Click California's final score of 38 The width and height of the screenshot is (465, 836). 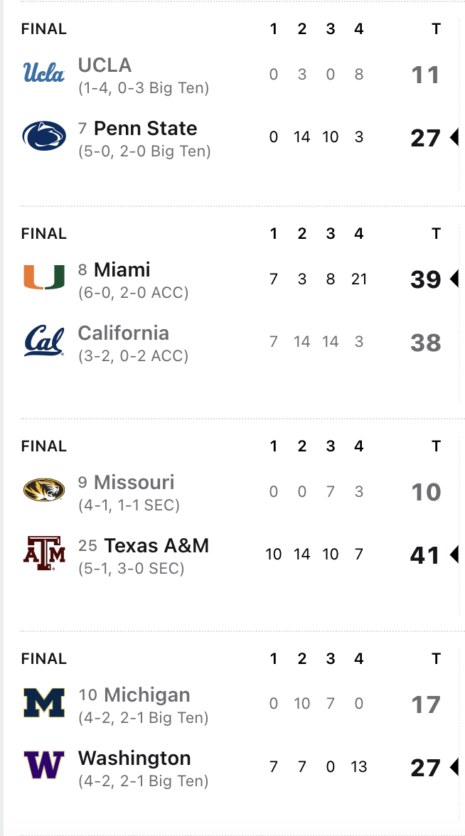pos(425,343)
